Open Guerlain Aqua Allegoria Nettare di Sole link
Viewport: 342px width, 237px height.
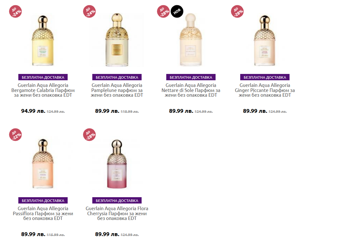click(x=191, y=90)
